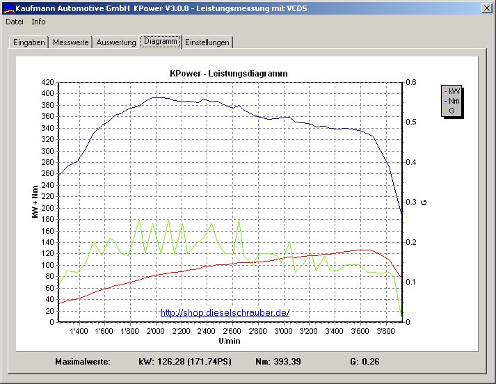Click the maximum torque value Nm: 393,39
The height and width of the screenshot is (384, 496).
(278, 362)
